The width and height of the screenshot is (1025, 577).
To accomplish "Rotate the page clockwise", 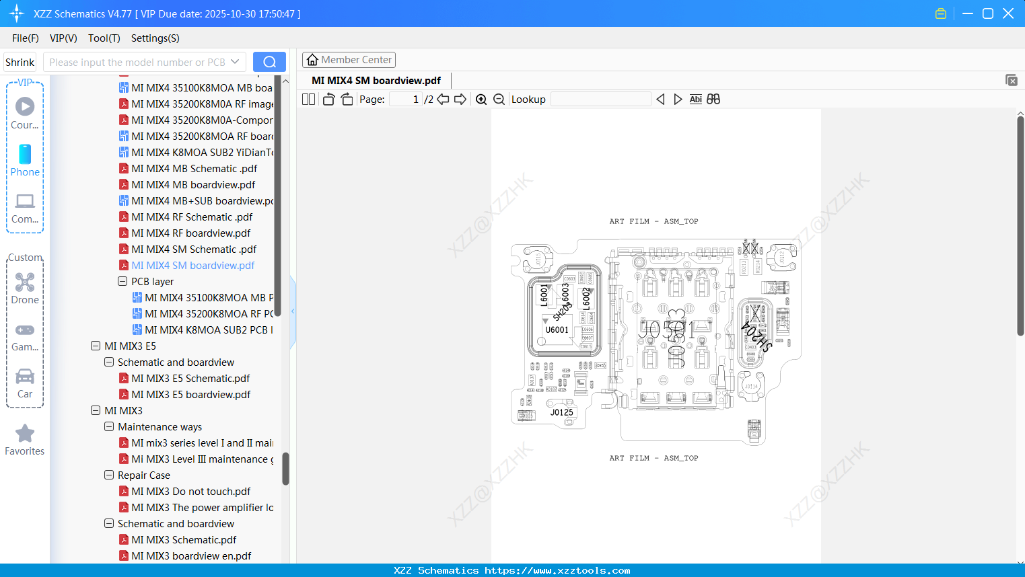I will coord(347,100).
